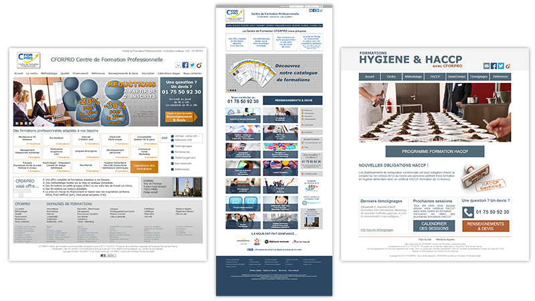
Task: Select first orange slide dot on catalogue banner
Action: point(228,90)
